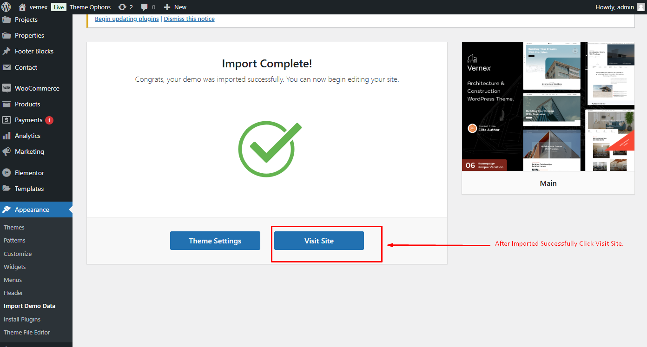Click the Properties folder icon in the sidebar

7,35
